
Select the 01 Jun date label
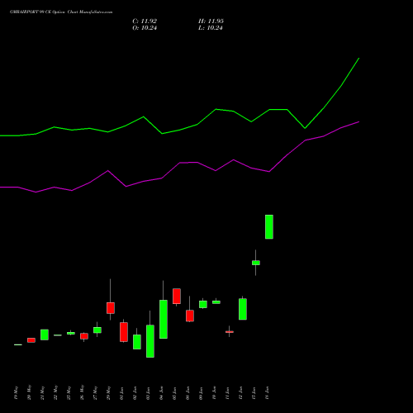[121, 393]
